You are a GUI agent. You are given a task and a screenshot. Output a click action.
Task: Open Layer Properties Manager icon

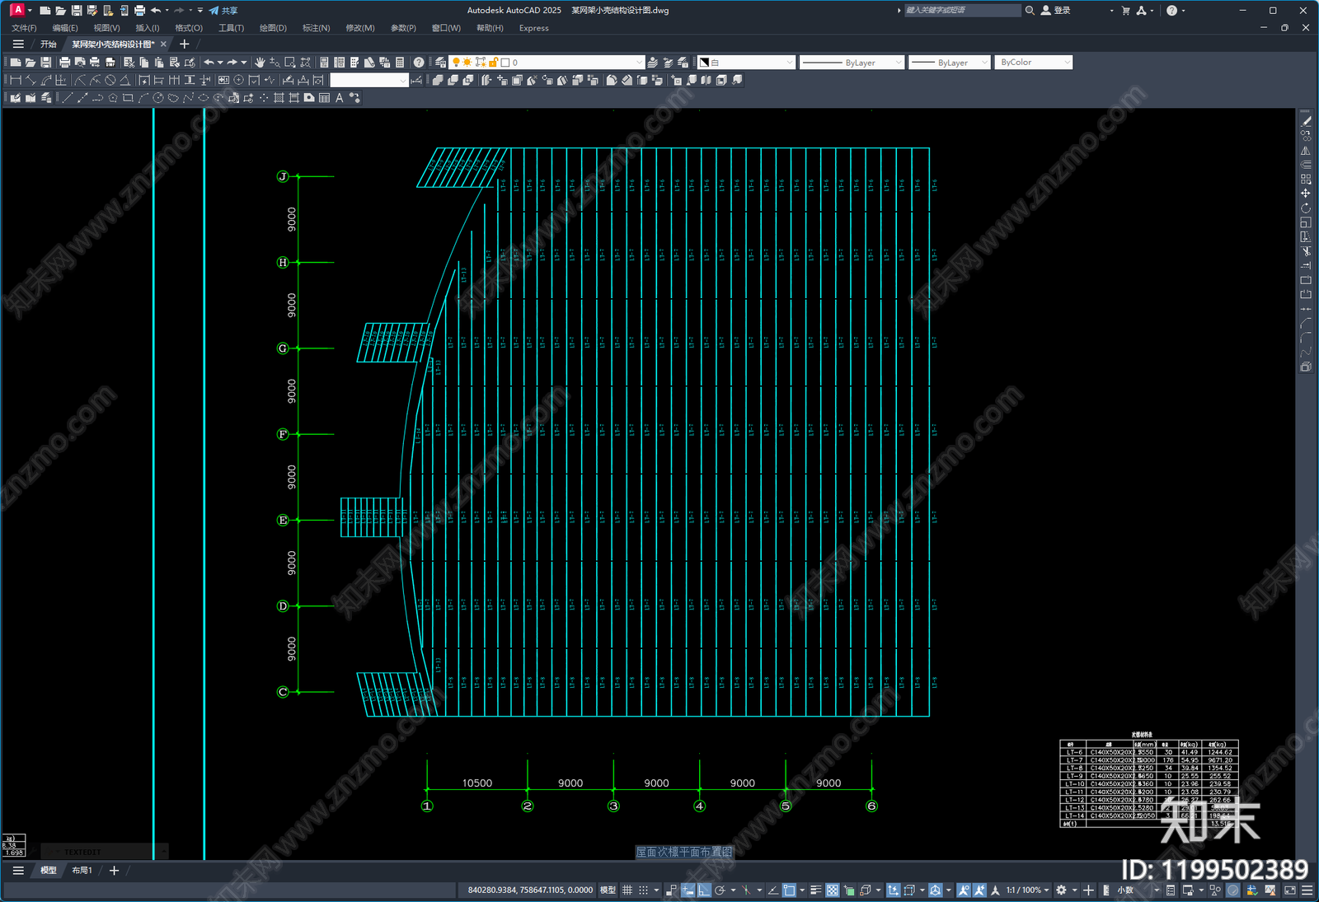(441, 63)
